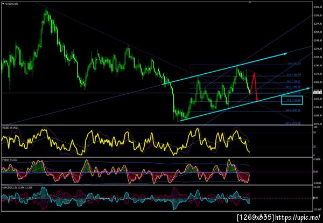Select the Fibonacci 38.2 level label
The width and height of the screenshot is (323, 223).
click(294, 82)
